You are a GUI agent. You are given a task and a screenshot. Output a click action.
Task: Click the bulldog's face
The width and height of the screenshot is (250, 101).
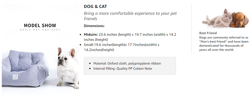pyautogui.click(x=64, y=59)
